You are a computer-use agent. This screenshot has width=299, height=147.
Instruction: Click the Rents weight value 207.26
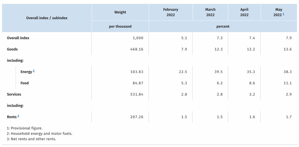(137, 117)
